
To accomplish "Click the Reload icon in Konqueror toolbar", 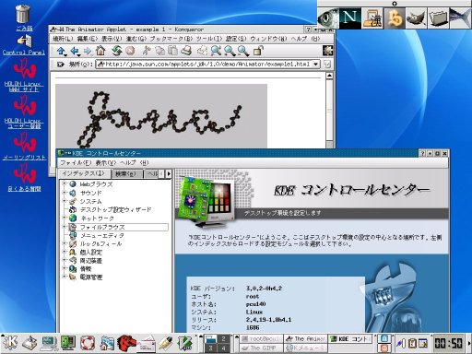I will click(117, 51).
